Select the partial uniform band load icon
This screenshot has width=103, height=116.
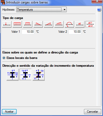point(28,24)
